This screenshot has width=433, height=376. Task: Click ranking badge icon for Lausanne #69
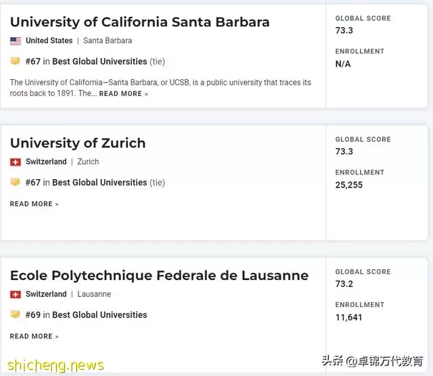[15, 314]
